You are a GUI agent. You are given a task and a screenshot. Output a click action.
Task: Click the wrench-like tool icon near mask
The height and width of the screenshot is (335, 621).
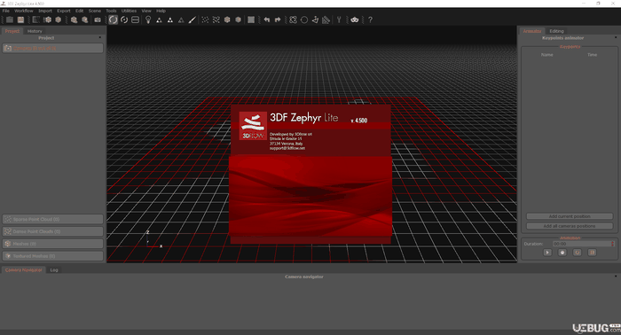[x=339, y=19]
